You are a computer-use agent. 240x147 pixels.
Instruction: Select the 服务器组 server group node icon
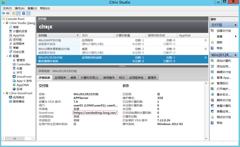click(x=11, y=101)
